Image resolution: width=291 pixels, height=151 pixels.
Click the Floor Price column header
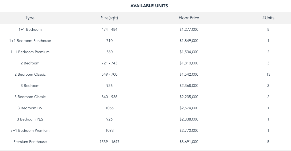[x=189, y=18]
